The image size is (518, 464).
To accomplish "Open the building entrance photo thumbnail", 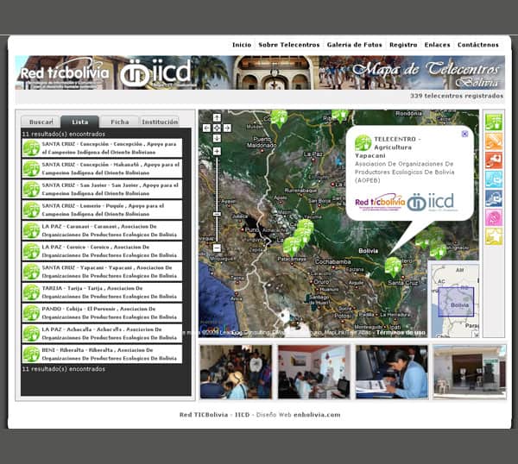I will pyautogui.click(x=470, y=372).
